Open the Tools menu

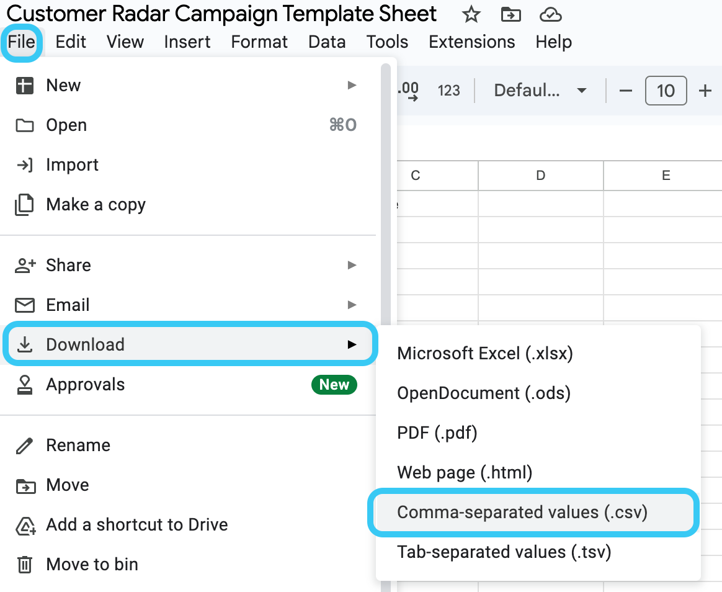(x=387, y=42)
